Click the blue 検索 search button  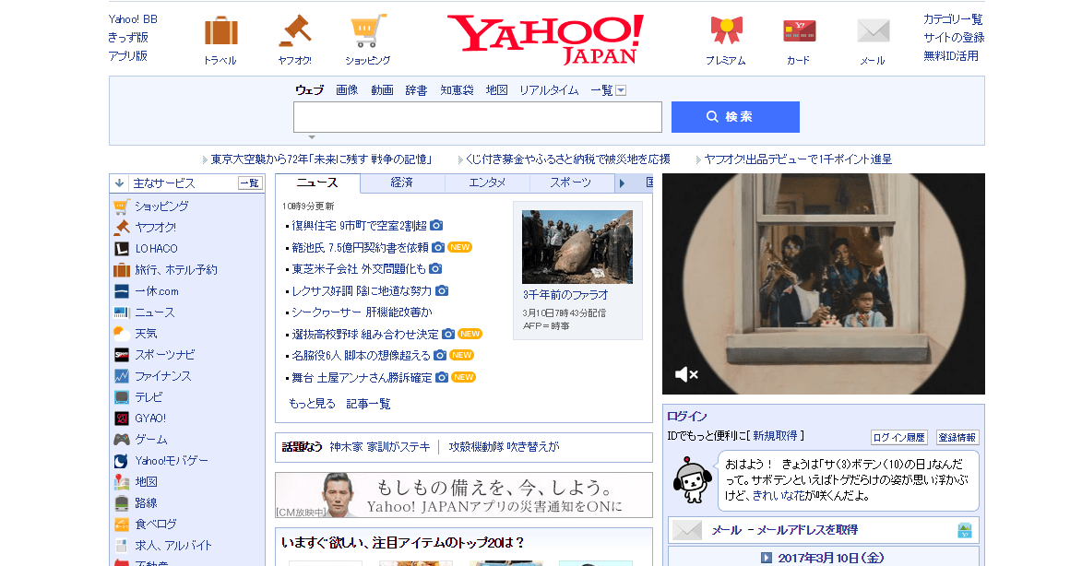[x=735, y=117]
